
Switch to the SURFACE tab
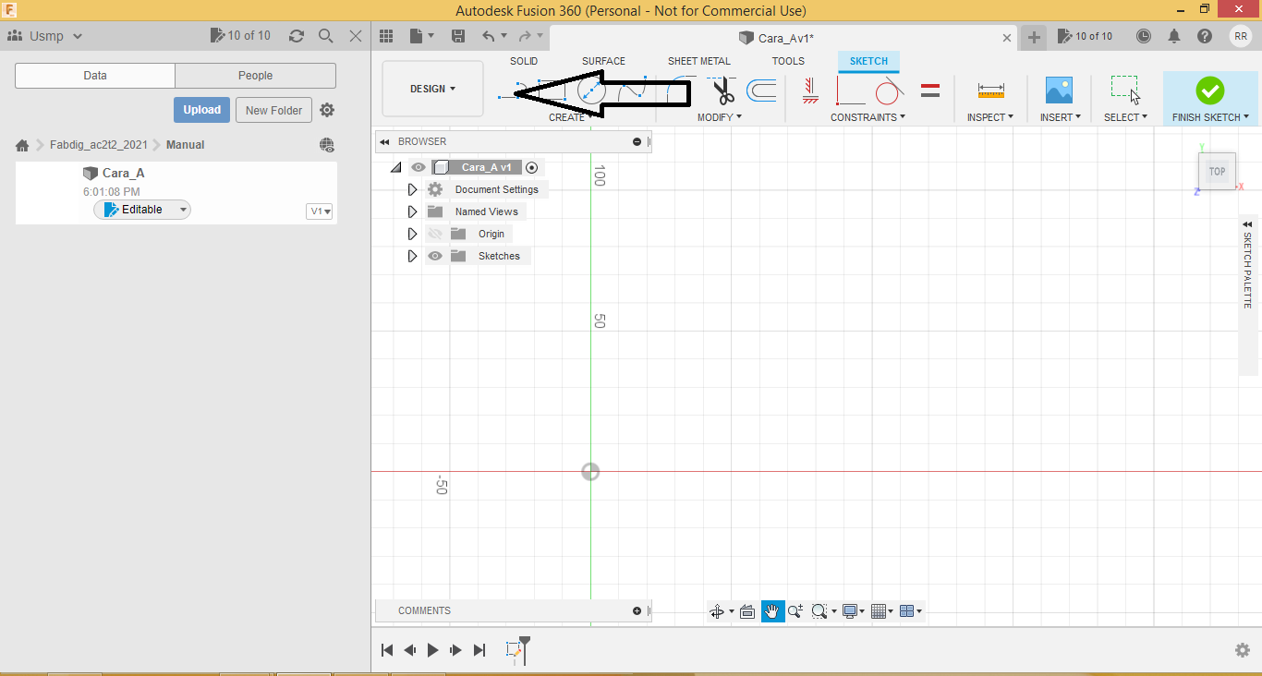point(603,61)
